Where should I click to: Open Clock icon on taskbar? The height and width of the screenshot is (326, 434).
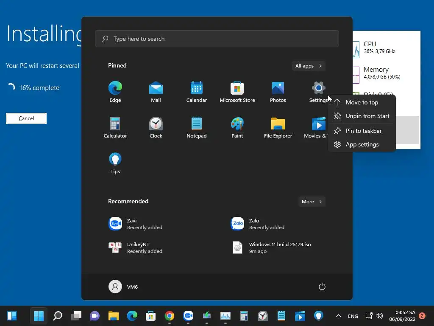[263, 316]
